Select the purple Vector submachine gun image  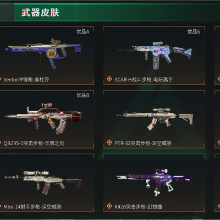pos(43,54)
